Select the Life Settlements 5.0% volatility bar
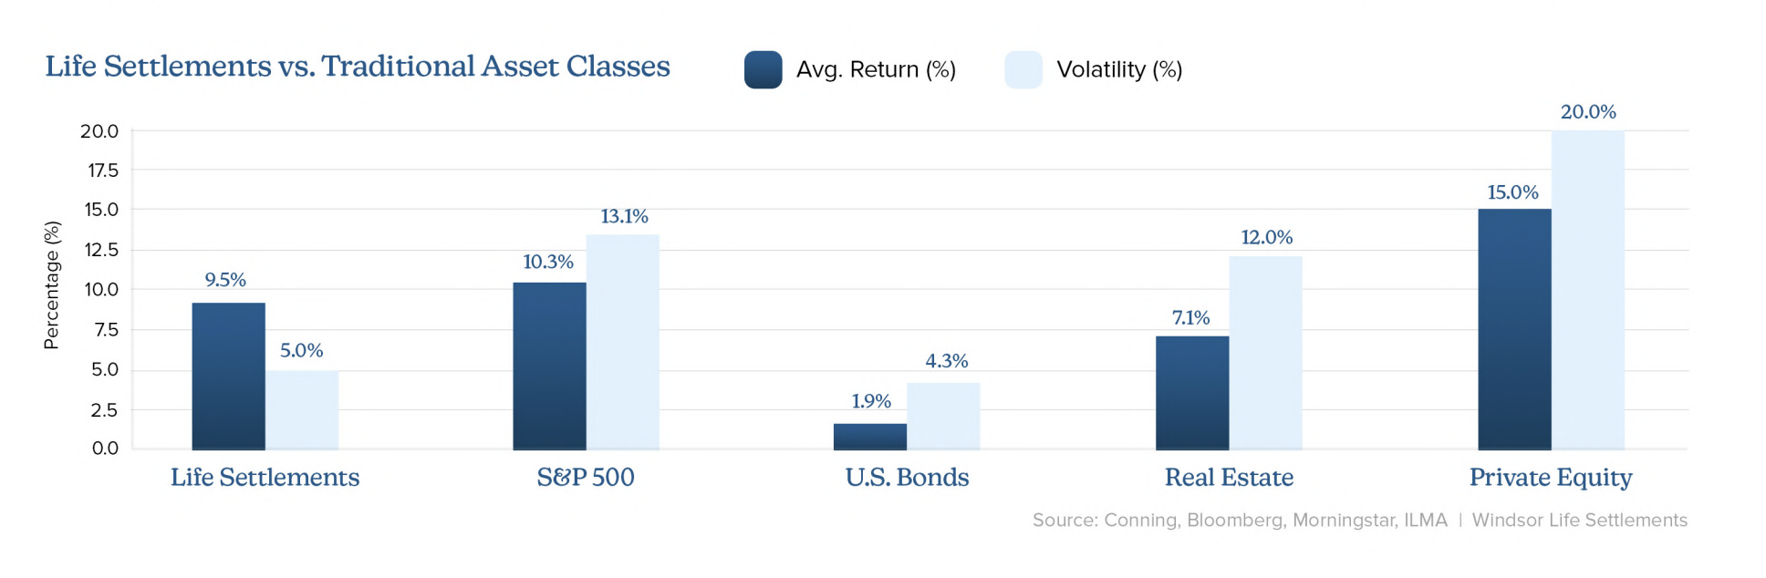 (x=302, y=409)
